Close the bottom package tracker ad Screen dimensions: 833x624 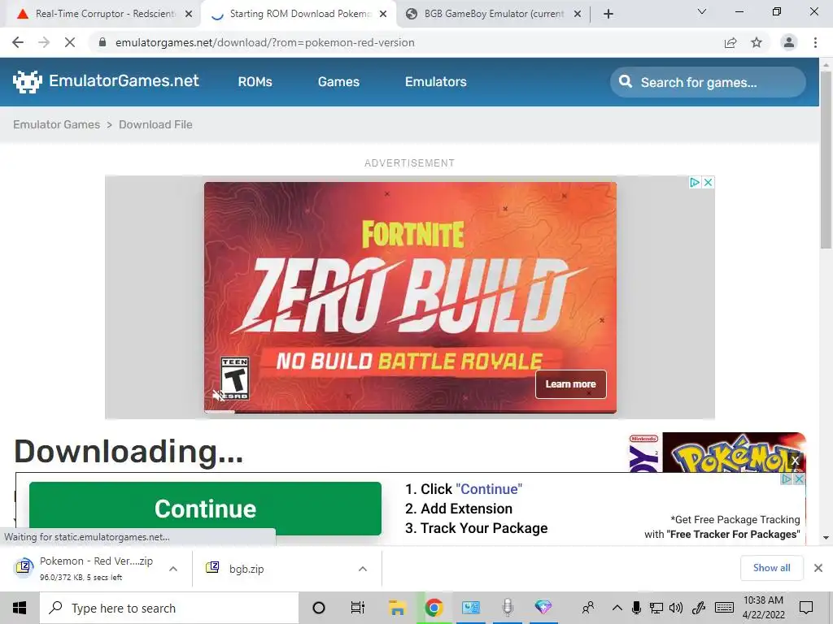point(799,479)
